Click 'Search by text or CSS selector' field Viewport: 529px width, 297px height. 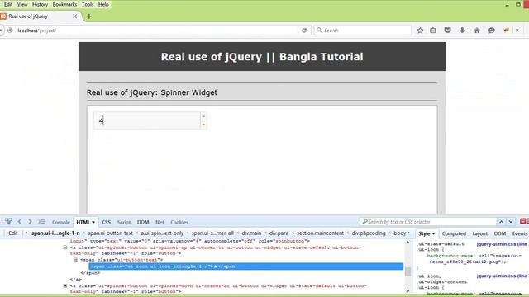[428, 222]
